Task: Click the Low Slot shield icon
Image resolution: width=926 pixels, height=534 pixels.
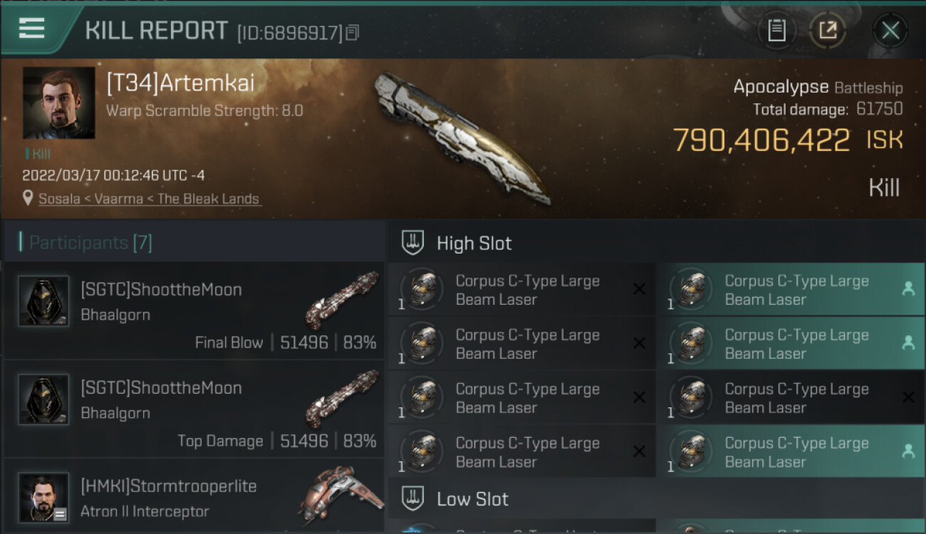Action: coord(413,498)
